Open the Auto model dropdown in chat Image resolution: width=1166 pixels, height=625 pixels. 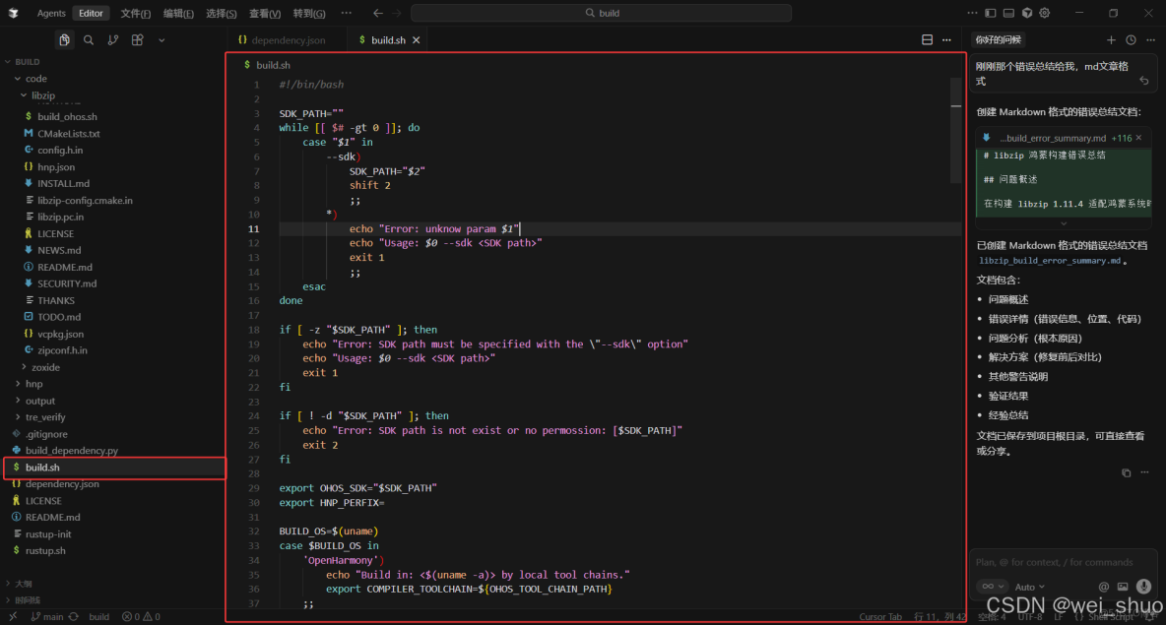[1027, 587]
